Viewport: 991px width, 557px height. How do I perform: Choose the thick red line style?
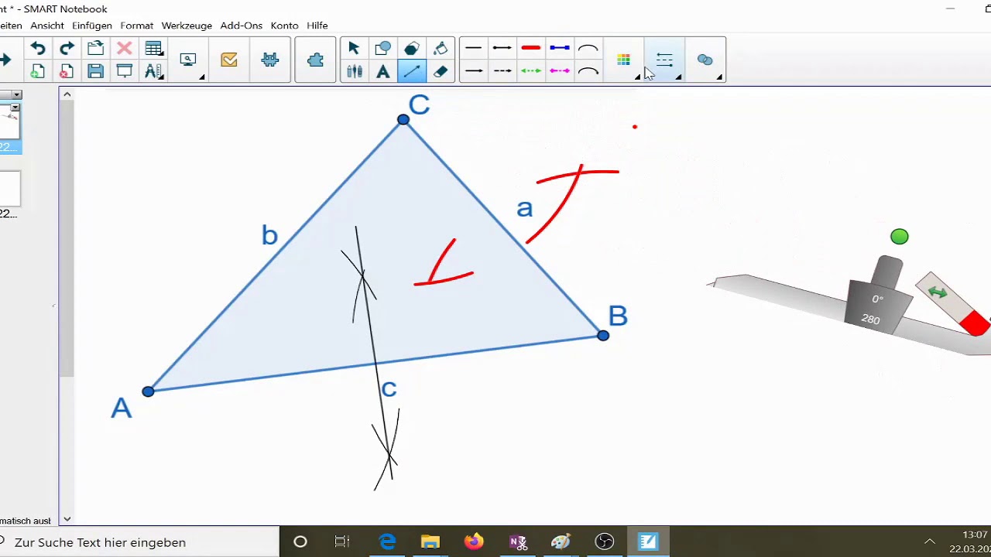pos(531,48)
